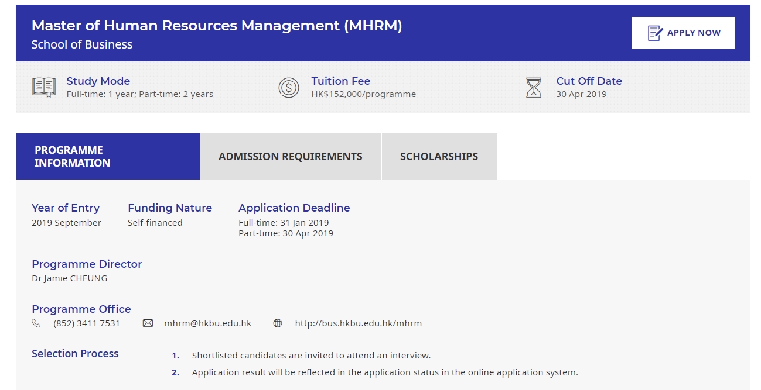
Task: Click the '2019 September' value
Action: (67, 223)
